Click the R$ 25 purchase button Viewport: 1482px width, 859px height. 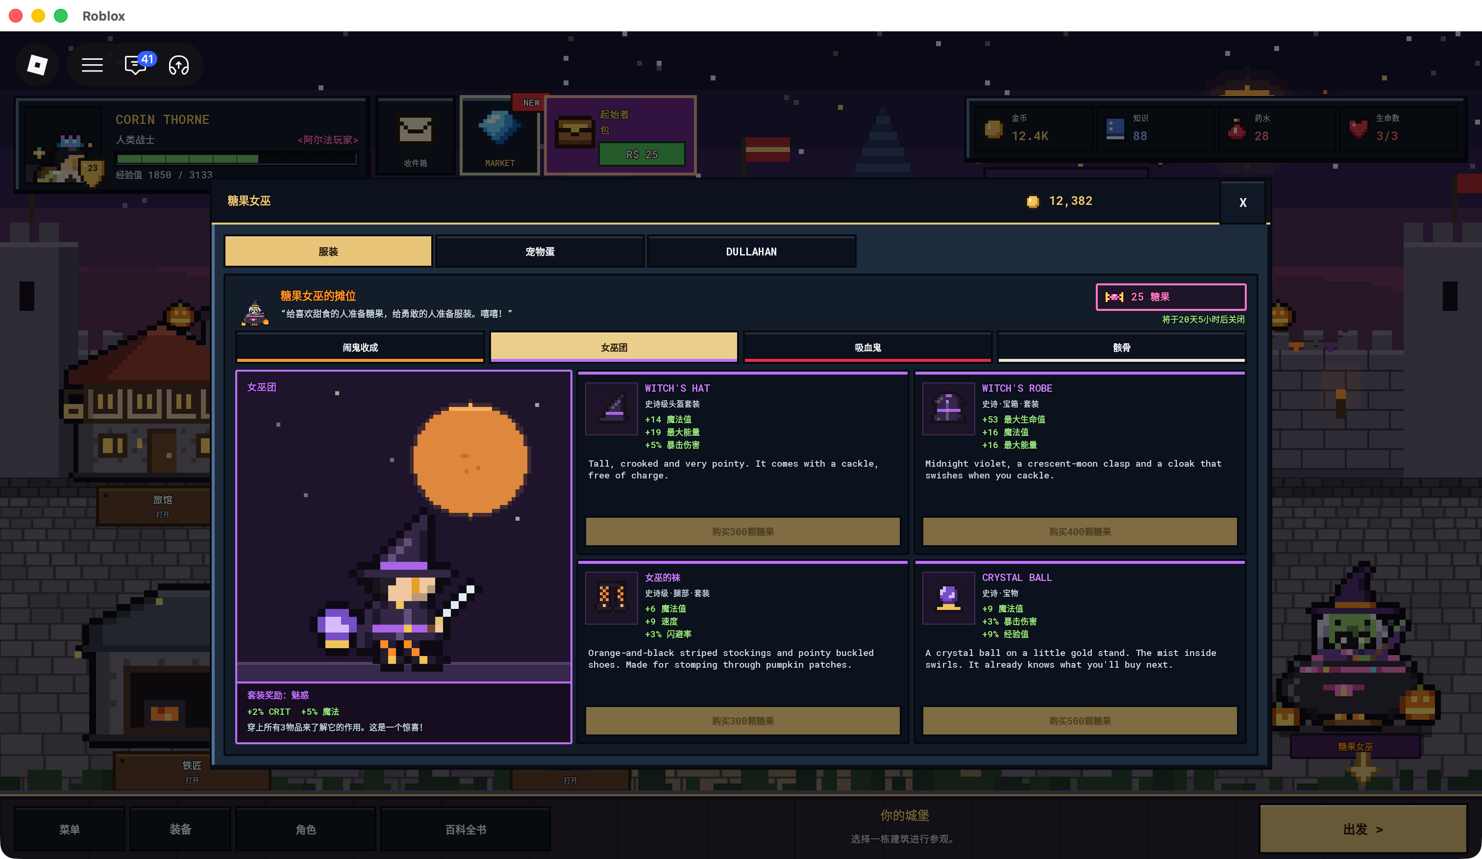tap(642, 154)
